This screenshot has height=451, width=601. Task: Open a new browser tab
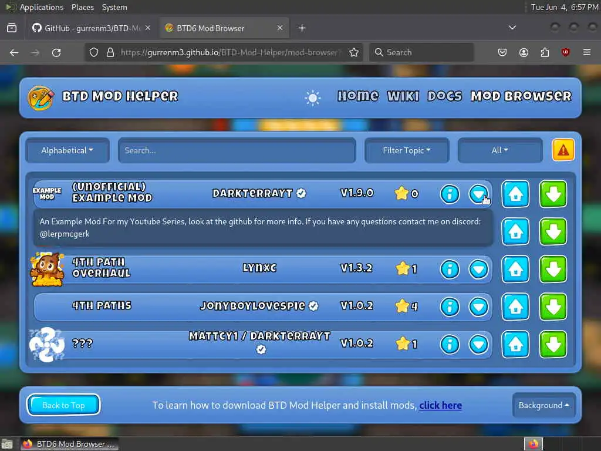[x=302, y=28]
